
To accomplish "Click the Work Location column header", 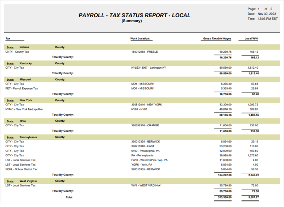I will (140, 38).
